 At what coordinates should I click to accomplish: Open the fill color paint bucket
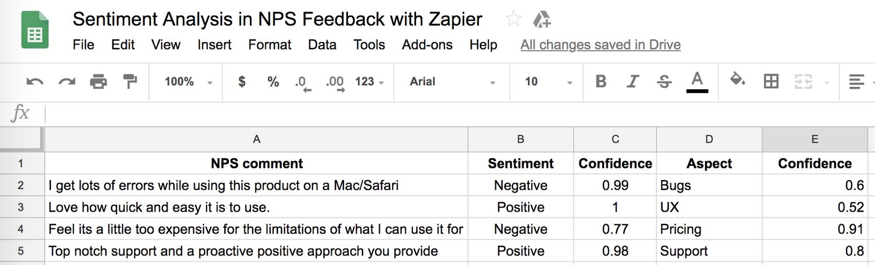coord(737,80)
